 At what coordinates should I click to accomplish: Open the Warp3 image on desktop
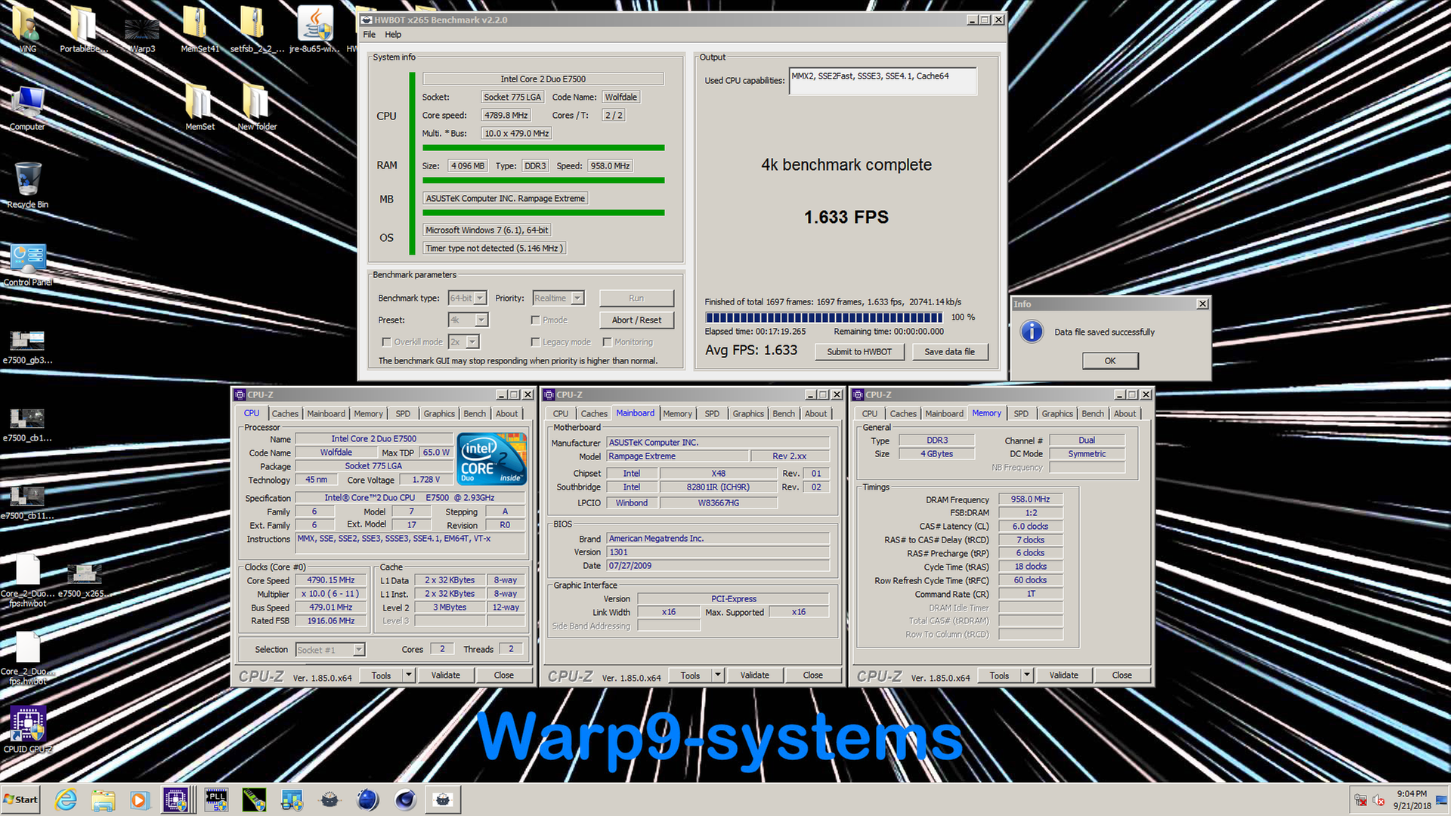point(142,34)
